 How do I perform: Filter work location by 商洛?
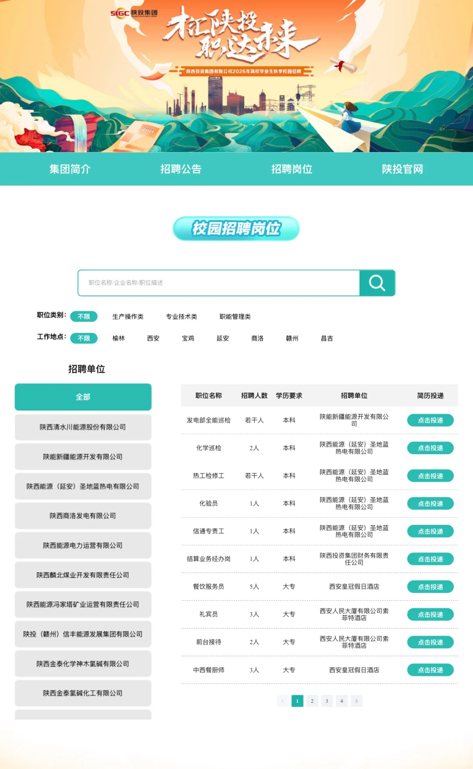click(x=258, y=338)
